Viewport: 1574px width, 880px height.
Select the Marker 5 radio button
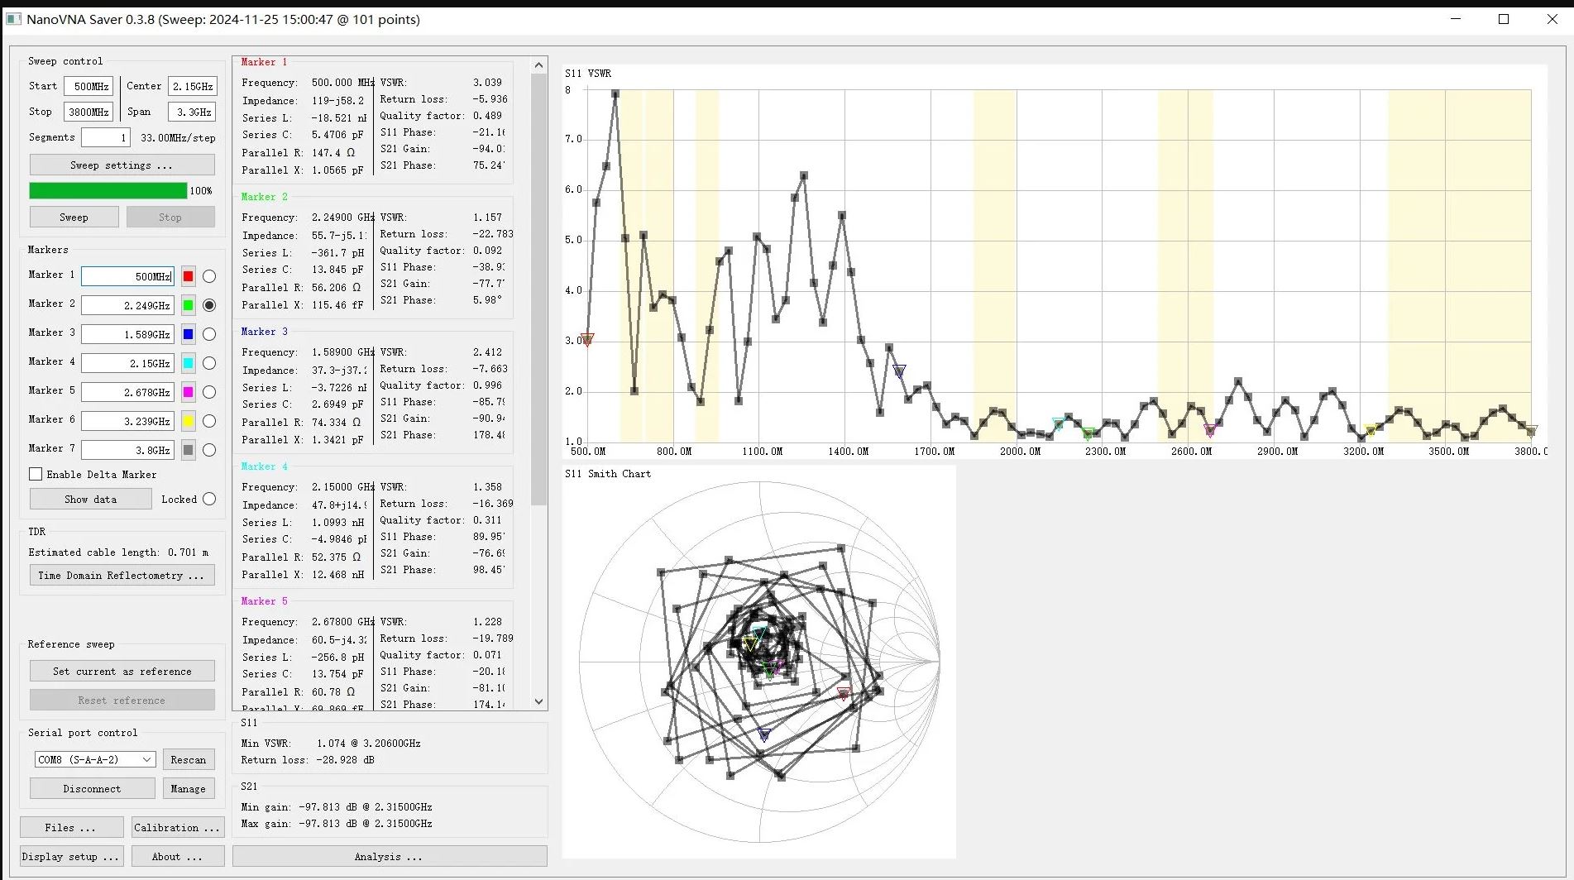pyautogui.click(x=209, y=392)
